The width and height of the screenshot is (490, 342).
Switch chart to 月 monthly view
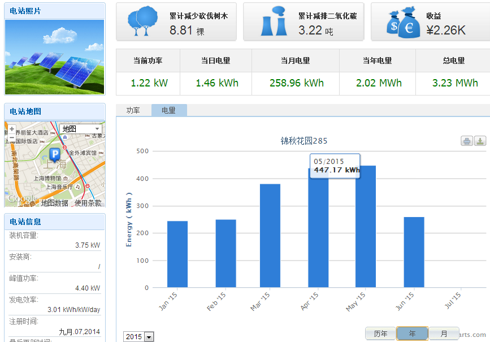[444, 334]
